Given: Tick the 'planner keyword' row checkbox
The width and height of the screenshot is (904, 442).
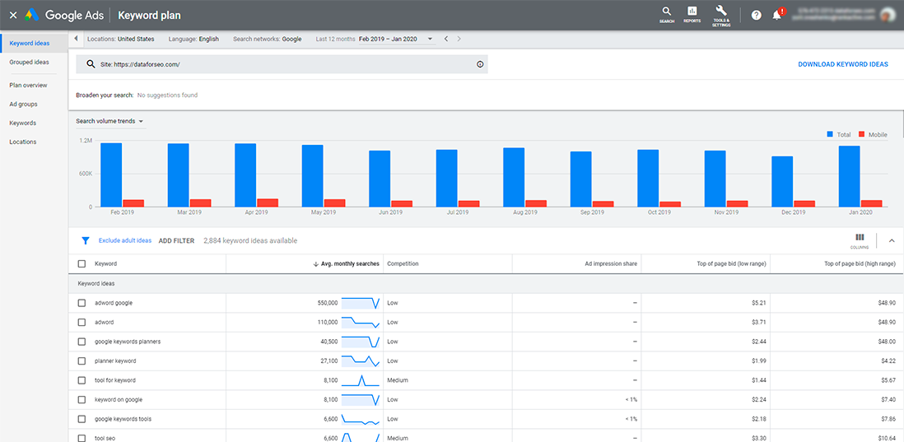Looking at the screenshot, I should (x=82, y=361).
